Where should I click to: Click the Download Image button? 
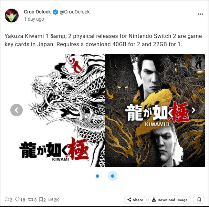tap(170, 200)
